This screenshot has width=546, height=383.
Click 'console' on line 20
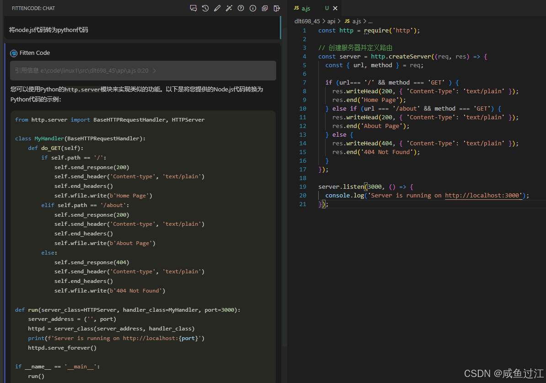click(x=337, y=195)
